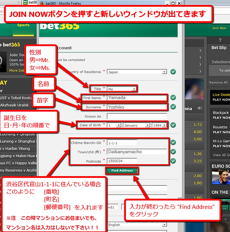Click the question mark help icon above Bet Slip
The width and height of the screenshot is (230, 232).
(x=220, y=40)
